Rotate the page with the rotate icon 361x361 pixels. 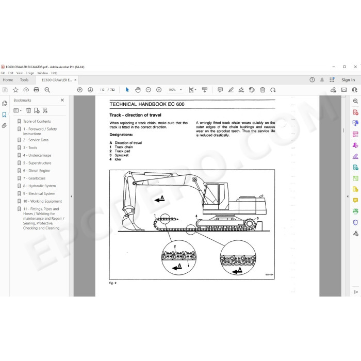[273, 90]
